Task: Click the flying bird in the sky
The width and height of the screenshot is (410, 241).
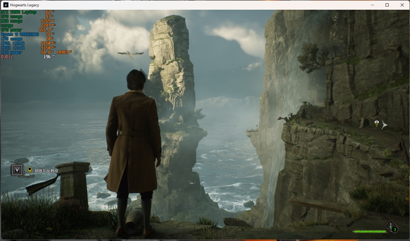Action: tap(130, 53)
